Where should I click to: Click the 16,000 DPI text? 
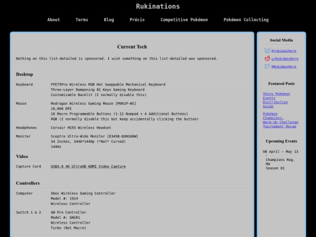pyautogui.click(x=61, y=109)
